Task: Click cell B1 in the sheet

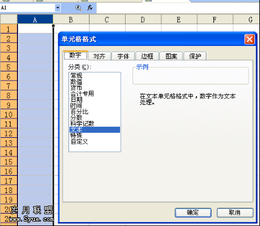Action: click(72, 28)
